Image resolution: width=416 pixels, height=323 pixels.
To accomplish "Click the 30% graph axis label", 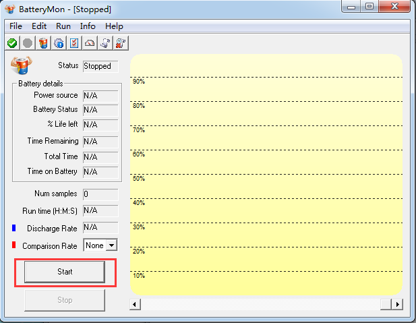I will [139, 227].
